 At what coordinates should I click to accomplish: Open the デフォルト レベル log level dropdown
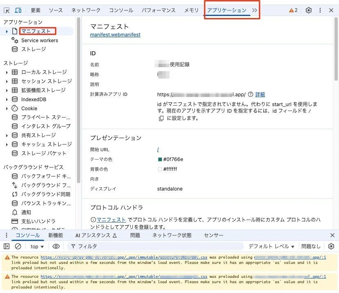[x=271, y=246]
